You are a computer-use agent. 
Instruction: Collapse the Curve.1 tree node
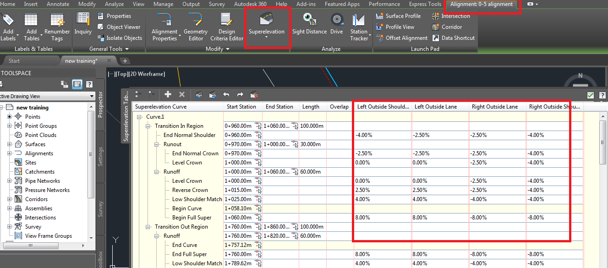pyautogui.click(x=138, y=116)
